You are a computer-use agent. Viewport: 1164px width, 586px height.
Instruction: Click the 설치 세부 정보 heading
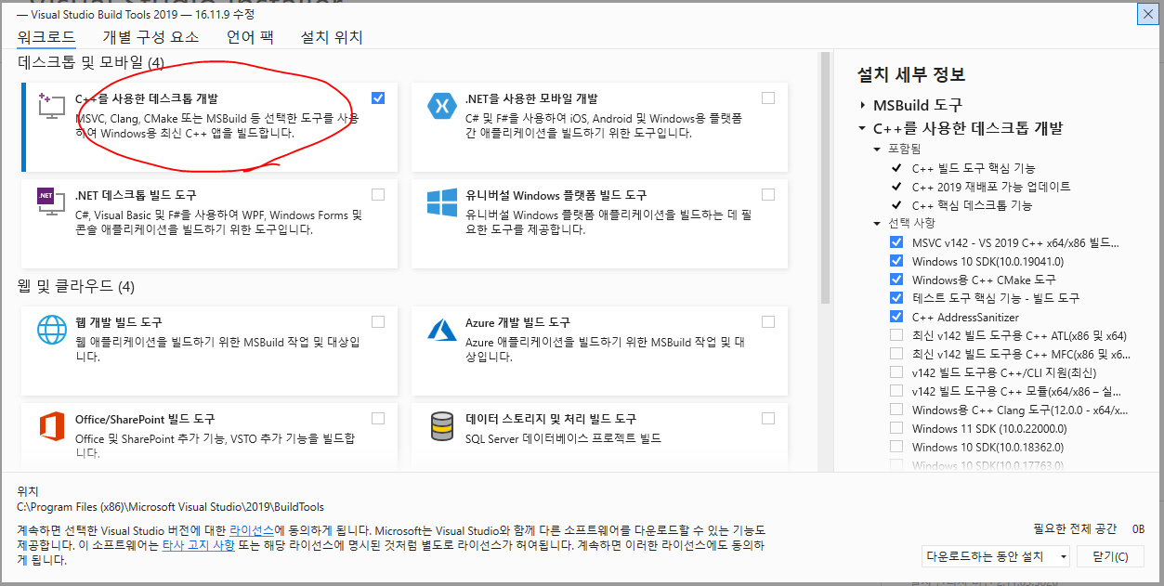[911, 74]
